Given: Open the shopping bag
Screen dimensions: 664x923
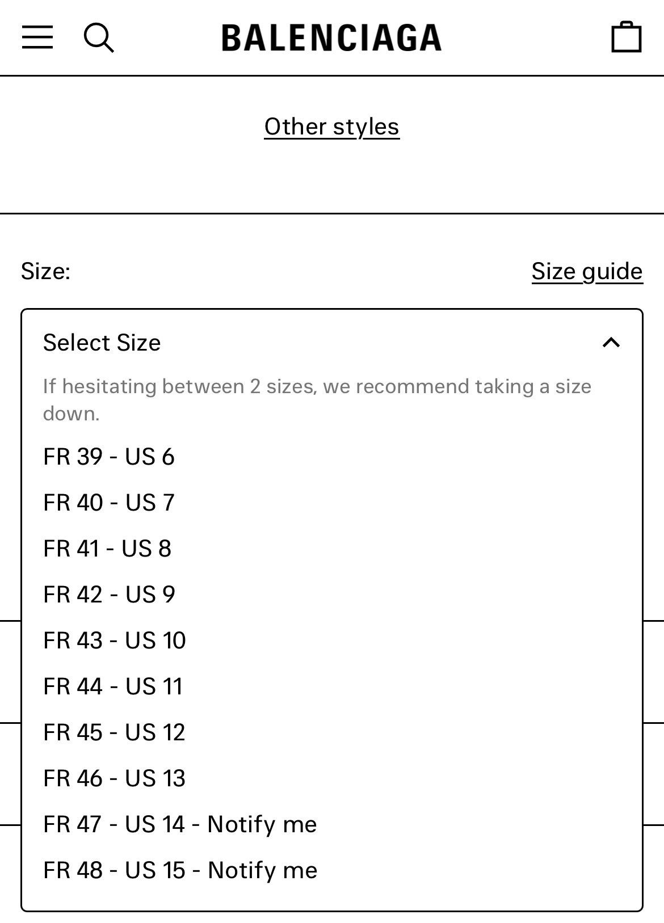Looking at the screenshot, I should 626,37.
